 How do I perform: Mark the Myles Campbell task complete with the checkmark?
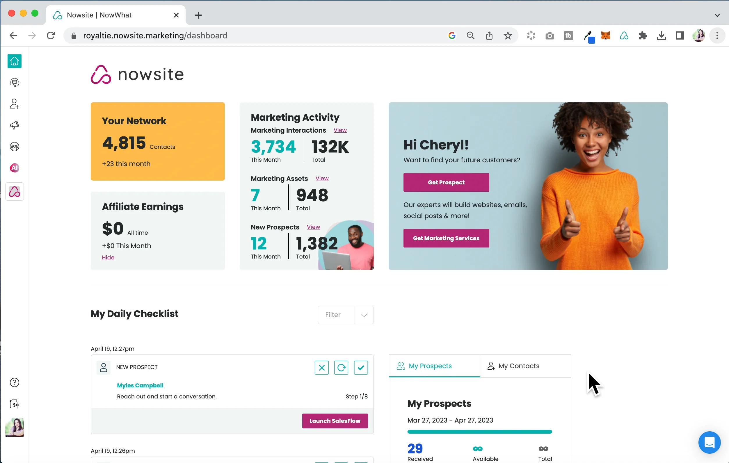[x=360, y=367]
